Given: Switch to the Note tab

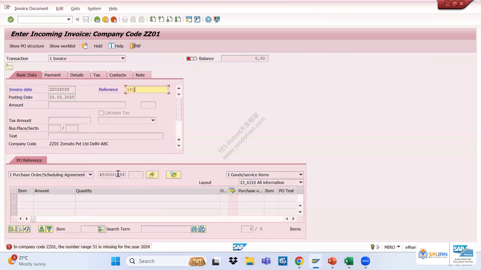Looking at the screenshot, I should [140, 75].
